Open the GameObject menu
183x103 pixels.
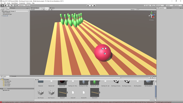coord(15,3)
